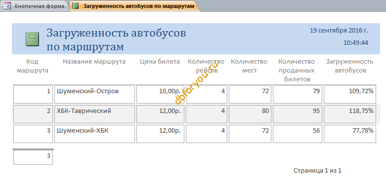Viewport: 386px width, 182px height.
Task: Click the green notebook report icon in header
Action: [x=32, y=39]
